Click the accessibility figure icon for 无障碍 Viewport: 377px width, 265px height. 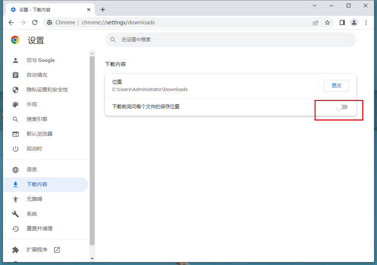coord(16,199)
